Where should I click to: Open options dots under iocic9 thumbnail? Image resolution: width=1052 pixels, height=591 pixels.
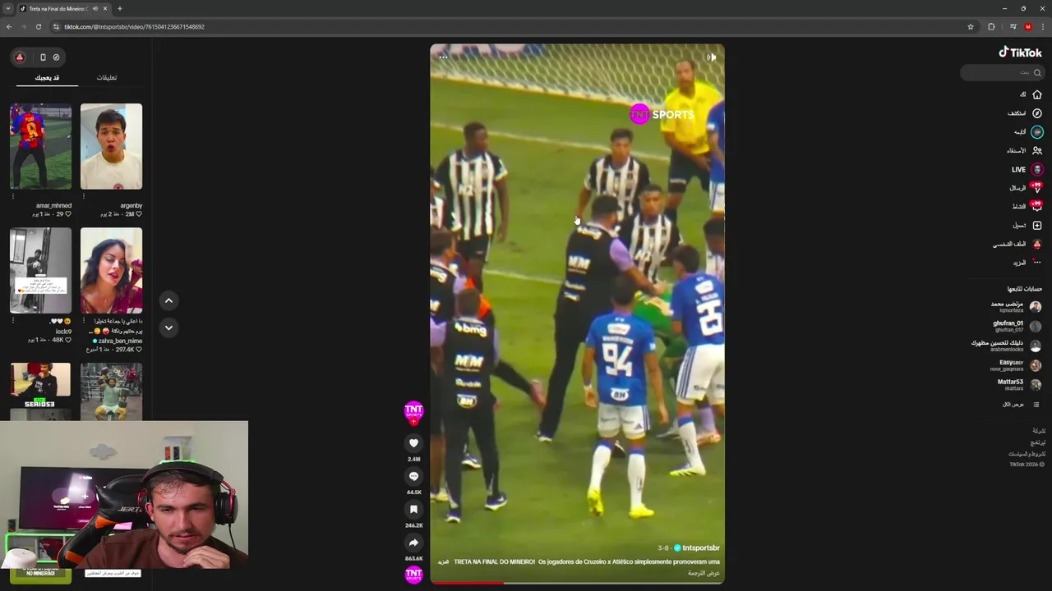tap(12, 320)
